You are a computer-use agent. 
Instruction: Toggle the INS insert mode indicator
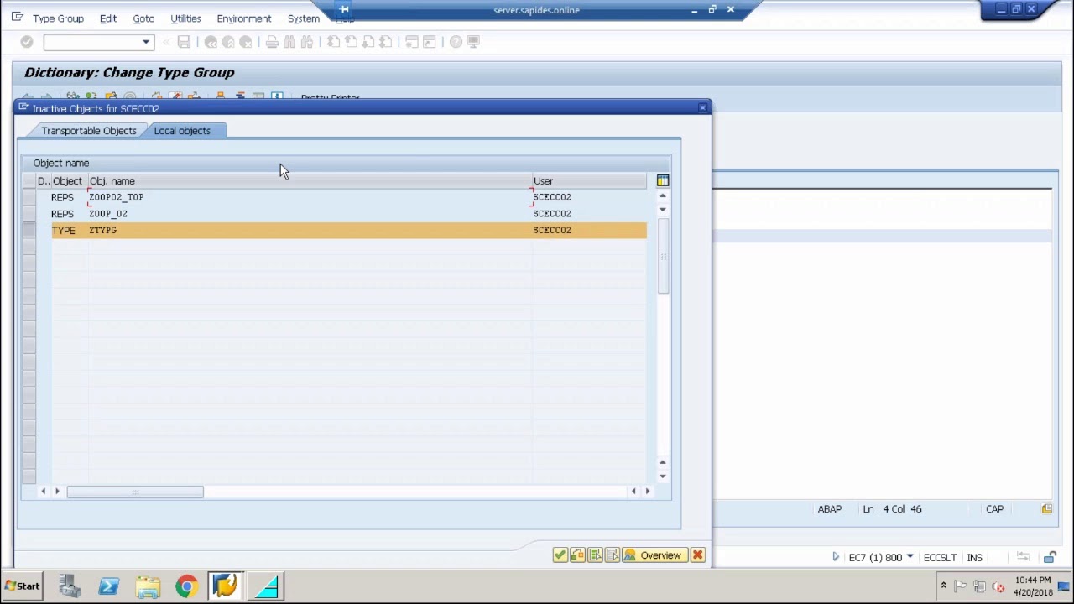tap(974, 557)
